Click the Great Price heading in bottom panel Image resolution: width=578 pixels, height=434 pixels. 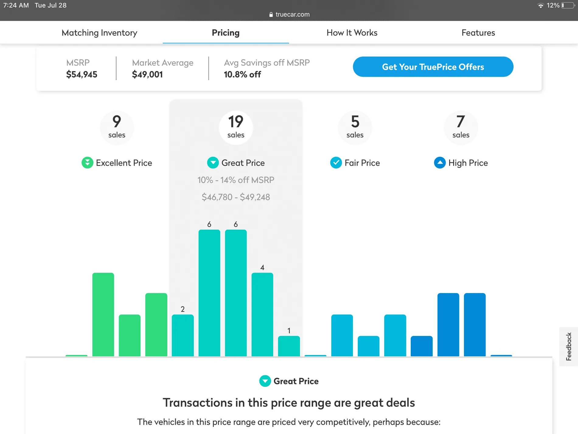296,381
